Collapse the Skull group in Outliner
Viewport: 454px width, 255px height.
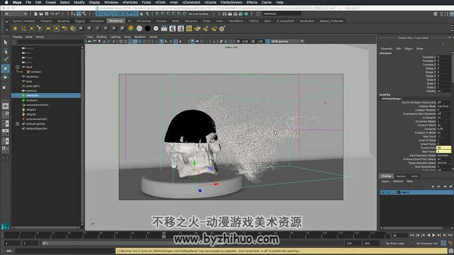point(17,67)
